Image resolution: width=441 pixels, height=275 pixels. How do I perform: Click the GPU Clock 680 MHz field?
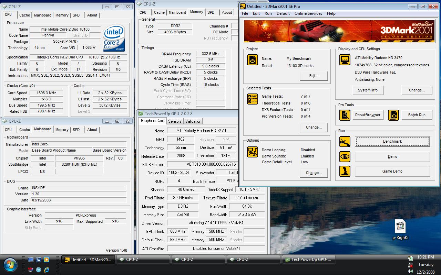point(178,231)
